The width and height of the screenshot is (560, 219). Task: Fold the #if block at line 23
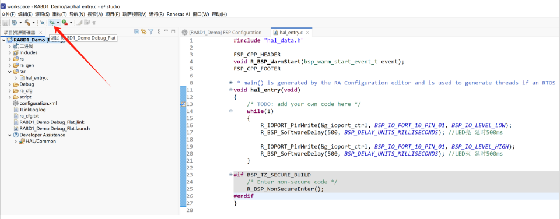[231, 175]
